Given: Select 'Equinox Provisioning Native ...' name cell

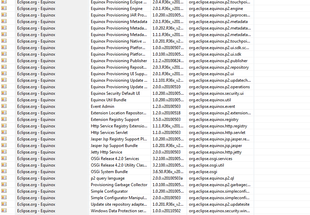Looking at the screenshot, I should point(118,41).
